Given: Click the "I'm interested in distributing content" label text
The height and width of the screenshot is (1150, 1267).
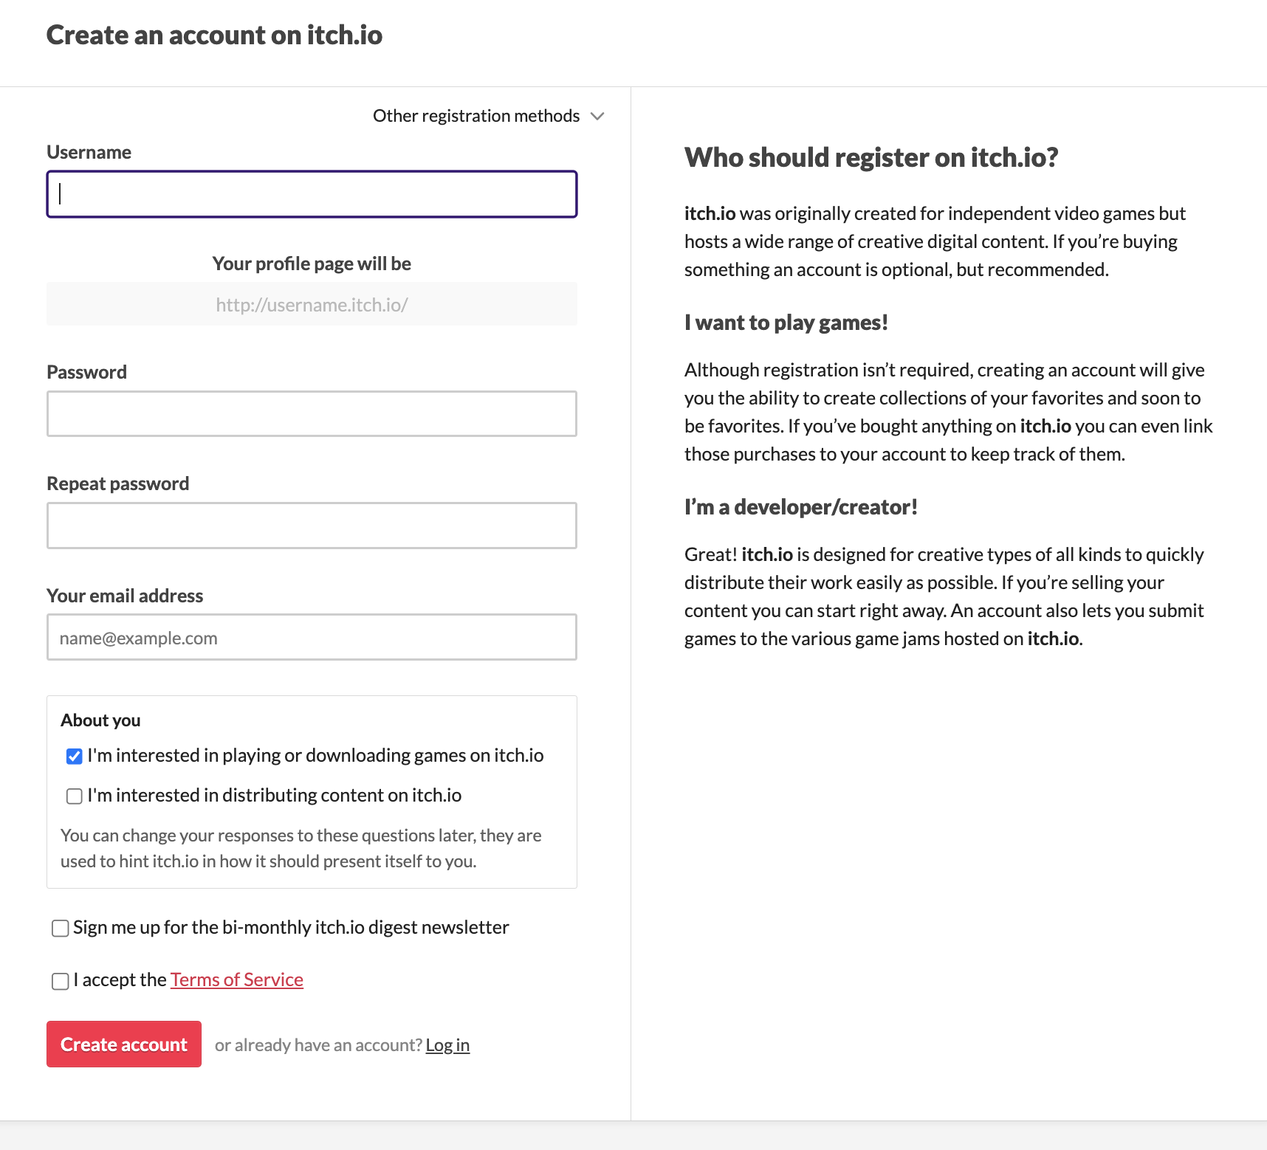Looking at the screenshot, I should pos(274,796).
